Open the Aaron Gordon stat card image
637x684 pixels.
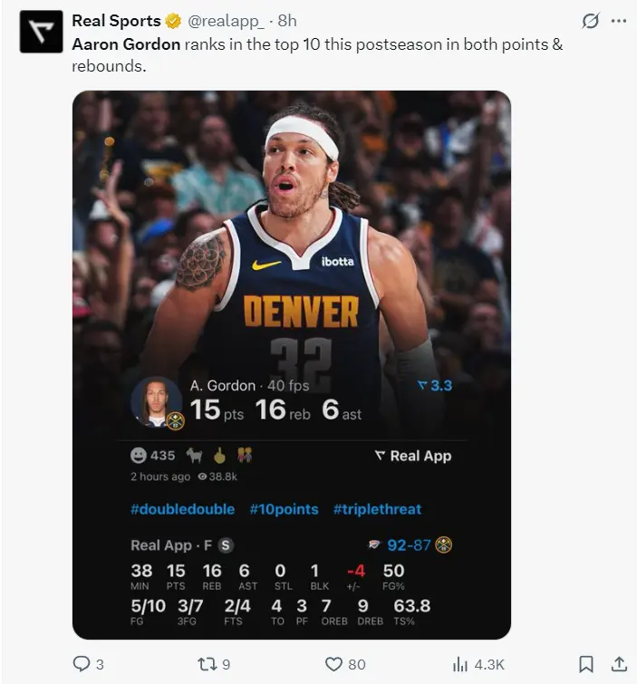click(292, 365)
